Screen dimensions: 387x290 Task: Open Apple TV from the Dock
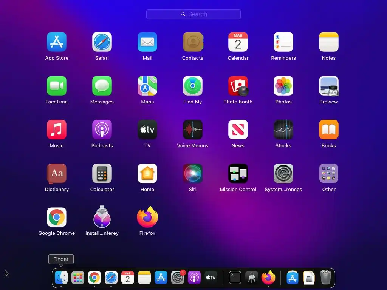tap(211, 278)
